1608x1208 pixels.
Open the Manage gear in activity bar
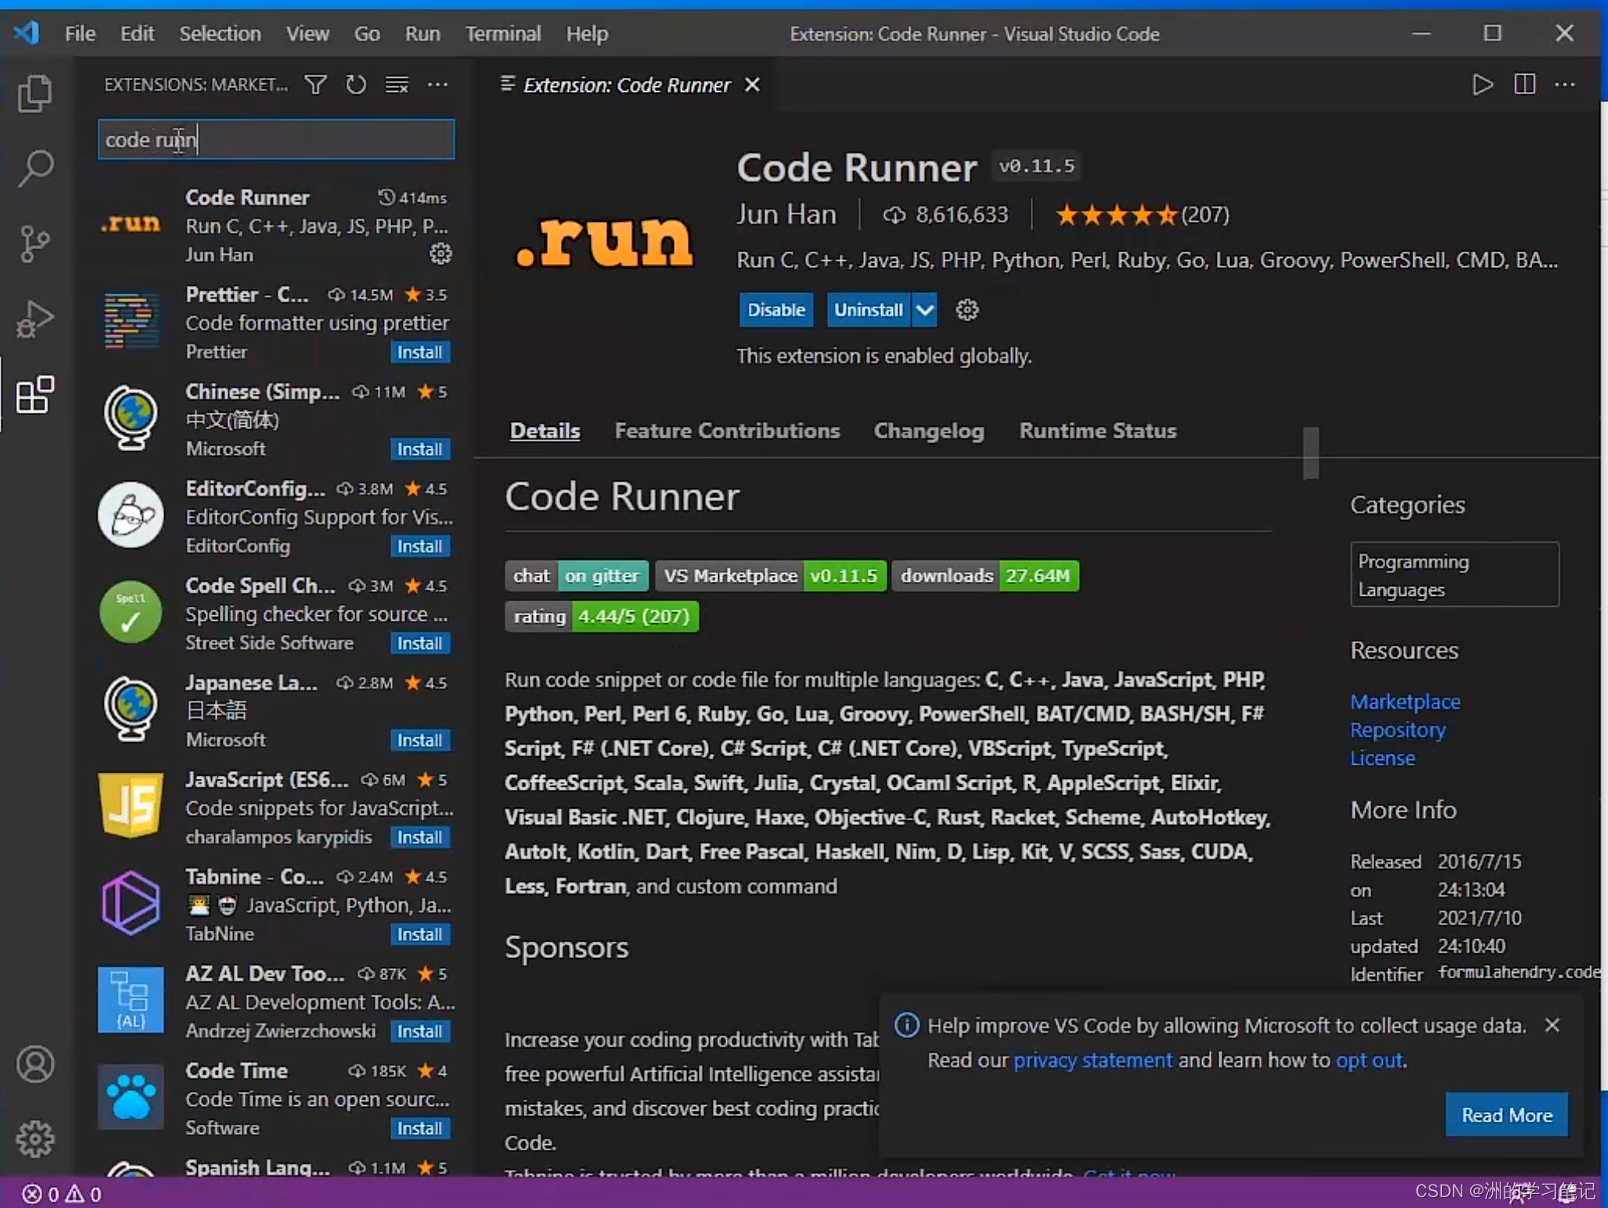click(35, 1139)
